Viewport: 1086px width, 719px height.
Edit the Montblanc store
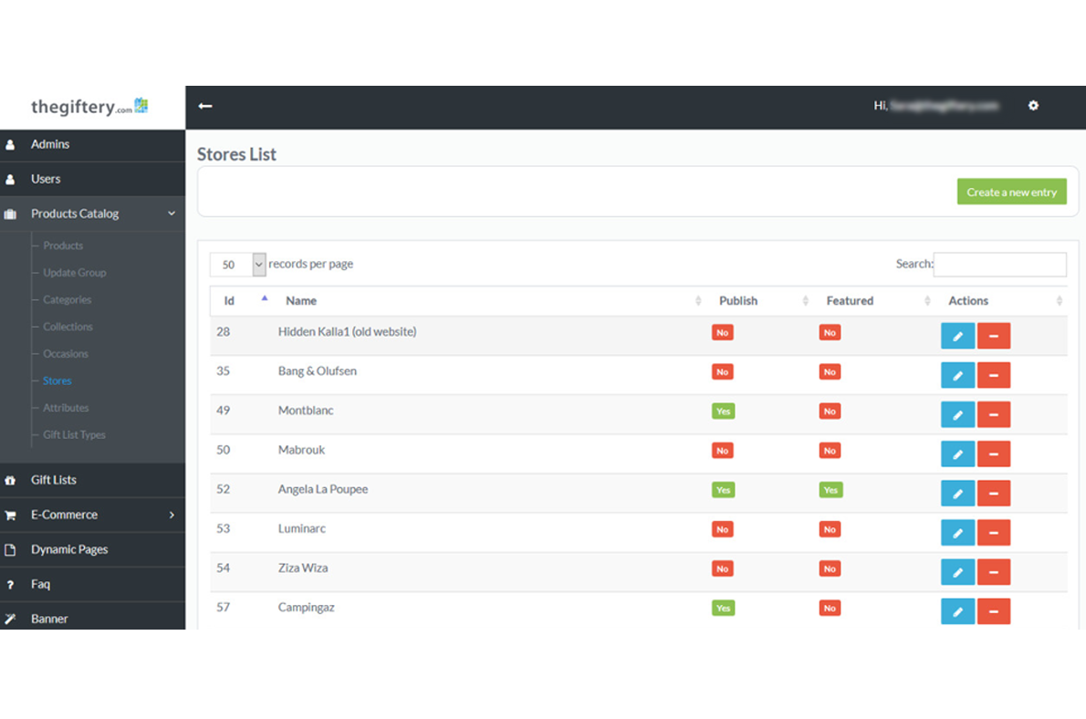tap(958, 415)
